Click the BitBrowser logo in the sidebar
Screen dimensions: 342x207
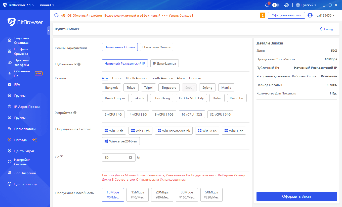(25, 22)
